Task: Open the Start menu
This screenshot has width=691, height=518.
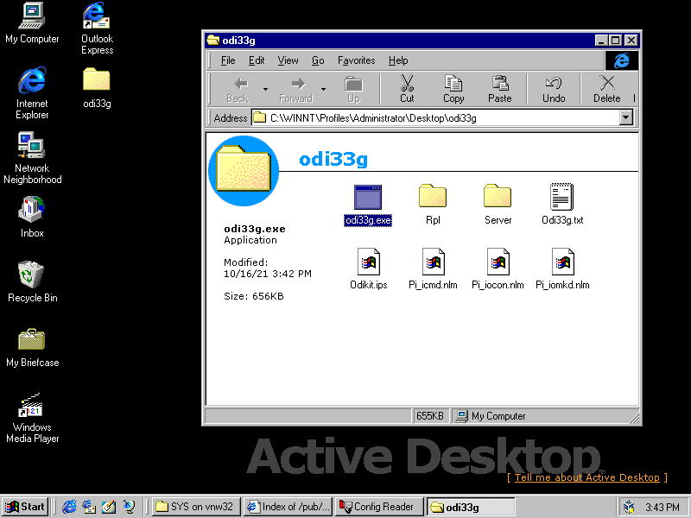Action: point(26,507)
